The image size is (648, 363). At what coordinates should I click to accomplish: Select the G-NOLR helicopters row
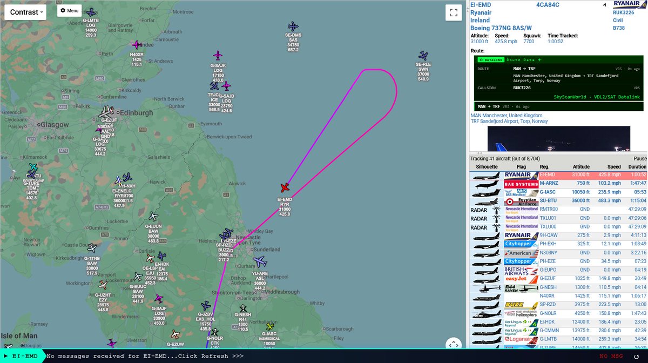click(x=558, y=313)
